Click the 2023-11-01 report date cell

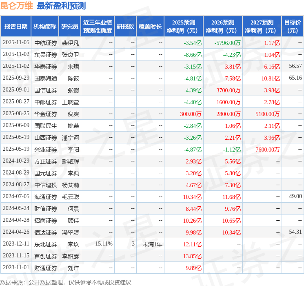[16, 268]
